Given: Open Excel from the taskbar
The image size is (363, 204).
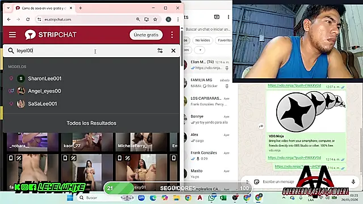Looking at the screenshot, I should pyautogui.click(x=223, y=198).
